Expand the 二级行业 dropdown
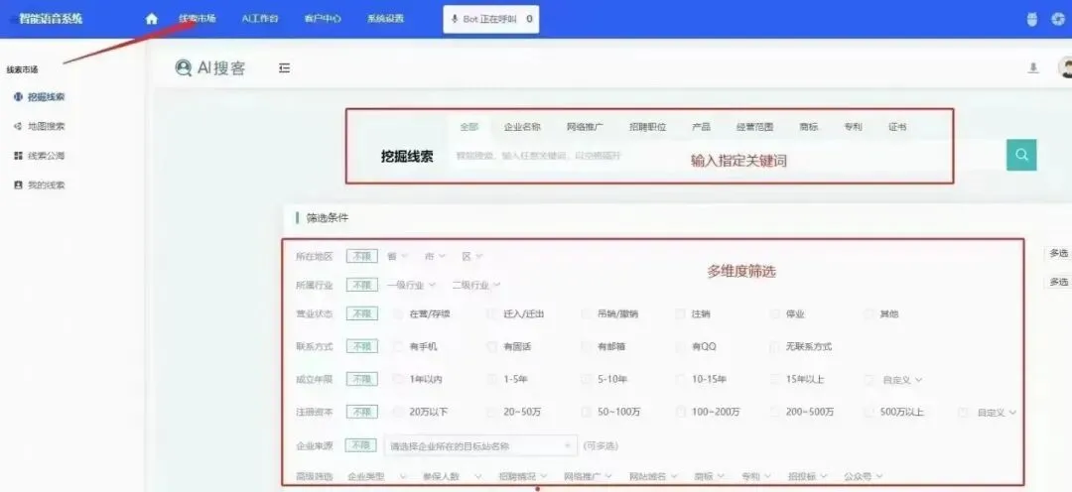This screenshot has height=492, width=1072. pyautogui.click(x=476, y=285)
